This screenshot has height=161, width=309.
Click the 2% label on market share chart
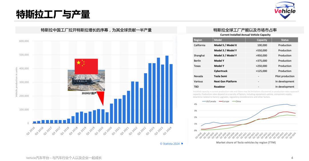(x=195, y=117)
